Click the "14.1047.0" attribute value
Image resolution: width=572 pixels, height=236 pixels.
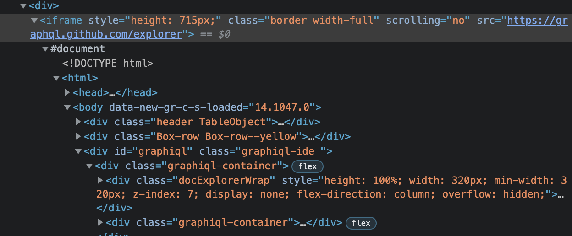(x=283, y=107)
